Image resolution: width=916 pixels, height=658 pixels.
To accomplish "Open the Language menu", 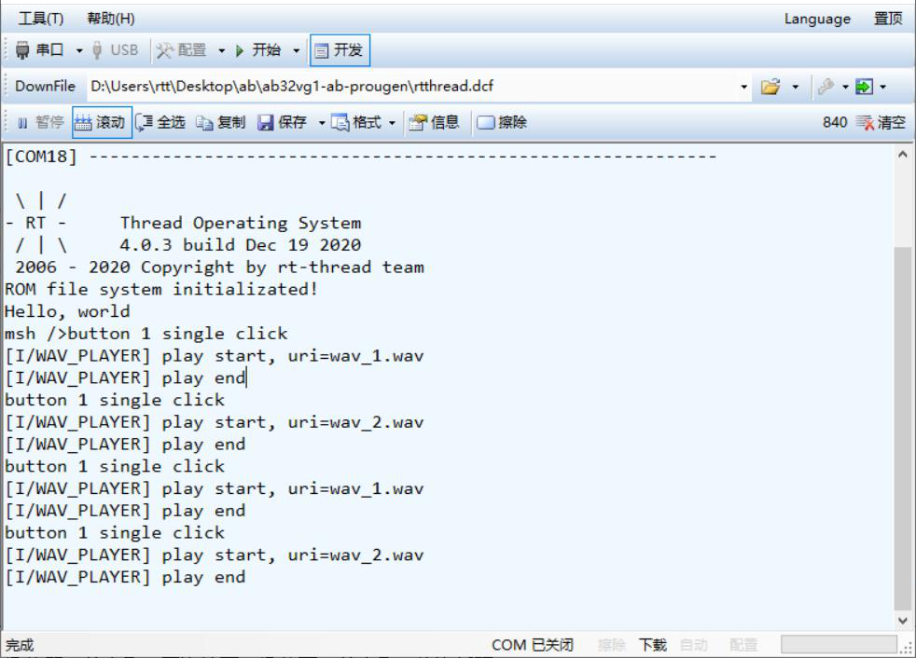I will tap(817, 19).
